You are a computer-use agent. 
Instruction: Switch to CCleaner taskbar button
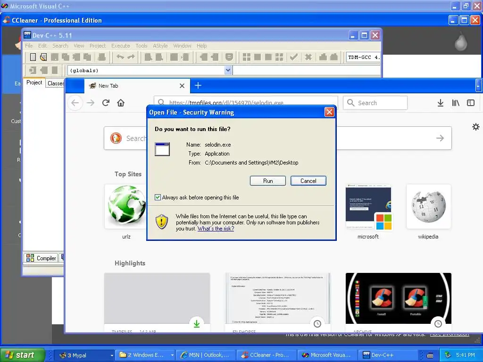pos(266,355)
